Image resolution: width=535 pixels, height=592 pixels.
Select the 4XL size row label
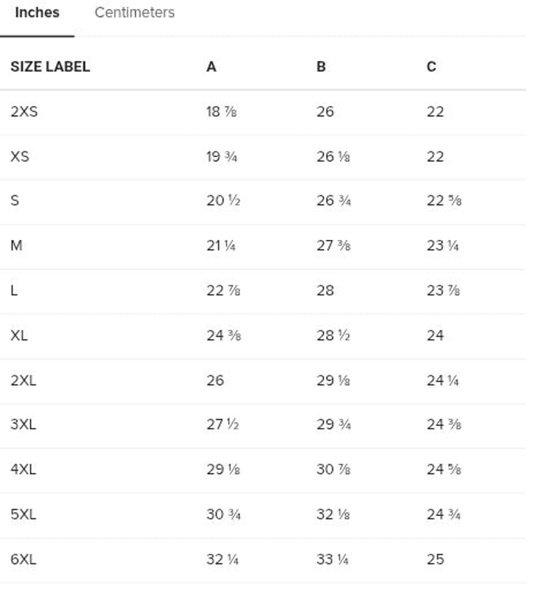click(23, 469)
